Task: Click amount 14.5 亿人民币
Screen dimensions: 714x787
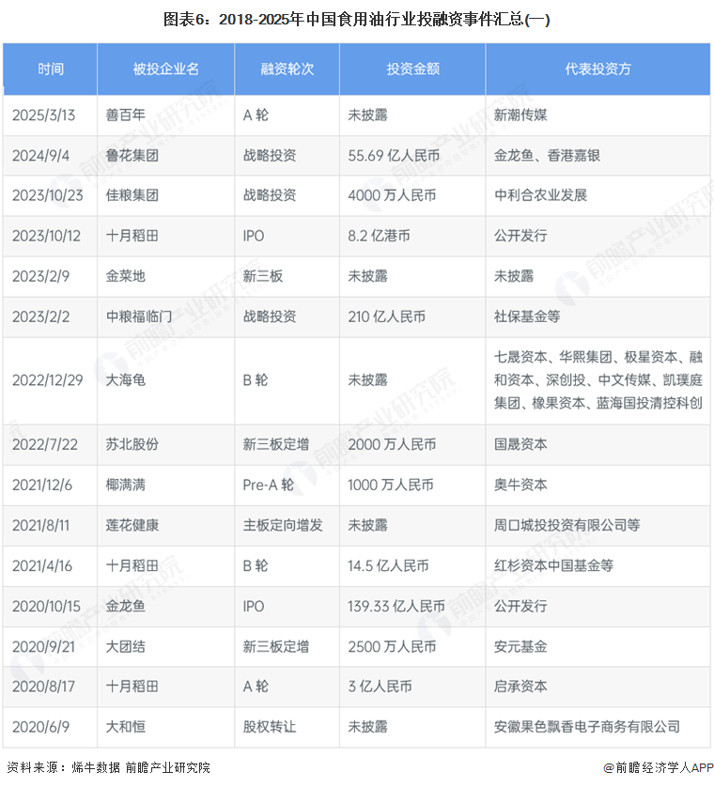Action: point(388,566)
